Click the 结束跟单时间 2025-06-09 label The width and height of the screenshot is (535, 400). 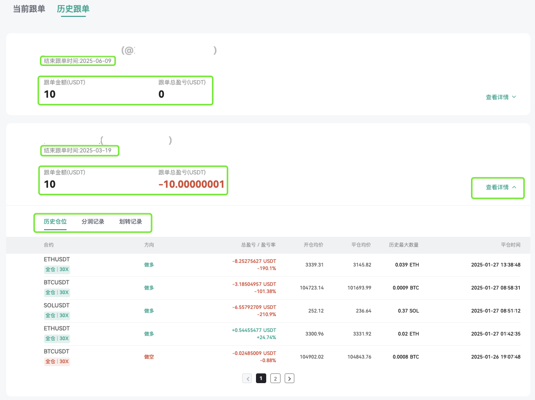tap(78, 60)
